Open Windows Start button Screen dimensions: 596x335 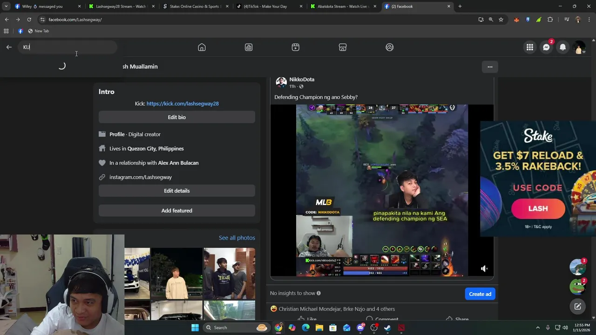pos(196,328)
